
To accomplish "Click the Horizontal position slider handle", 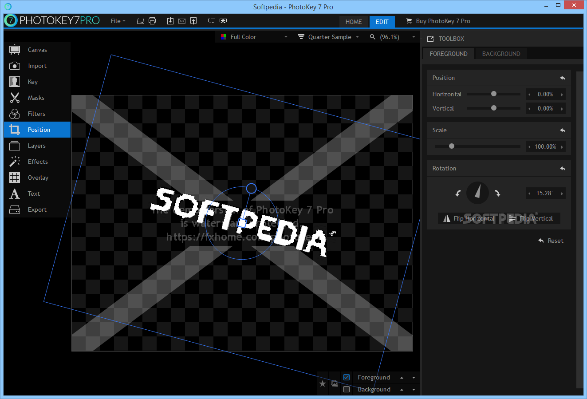I will (x=493, y=94).
